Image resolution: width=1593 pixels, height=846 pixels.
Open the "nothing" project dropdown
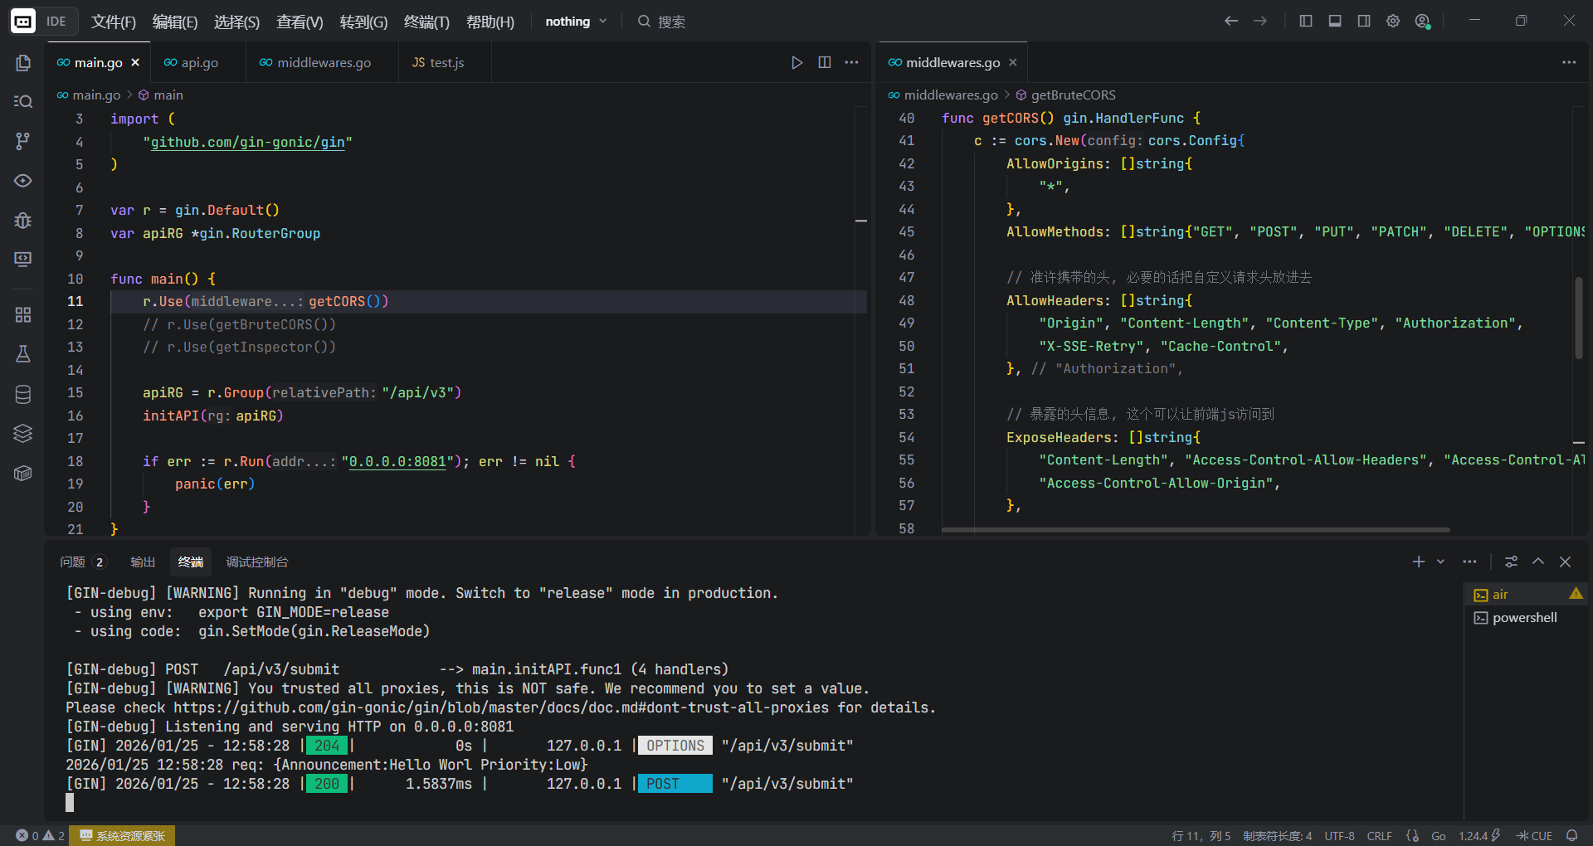coord(576,22)
